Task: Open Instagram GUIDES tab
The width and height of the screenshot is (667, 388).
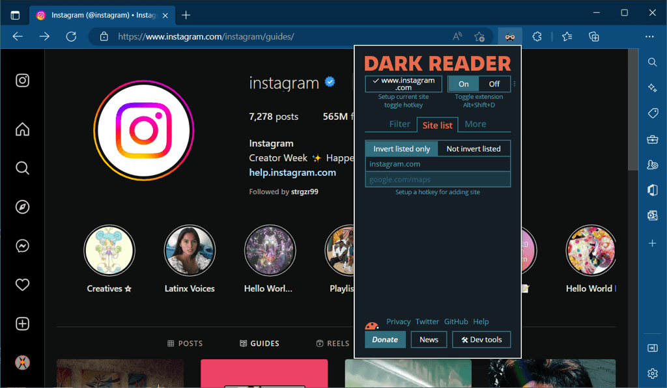Action: click(259, 343)
